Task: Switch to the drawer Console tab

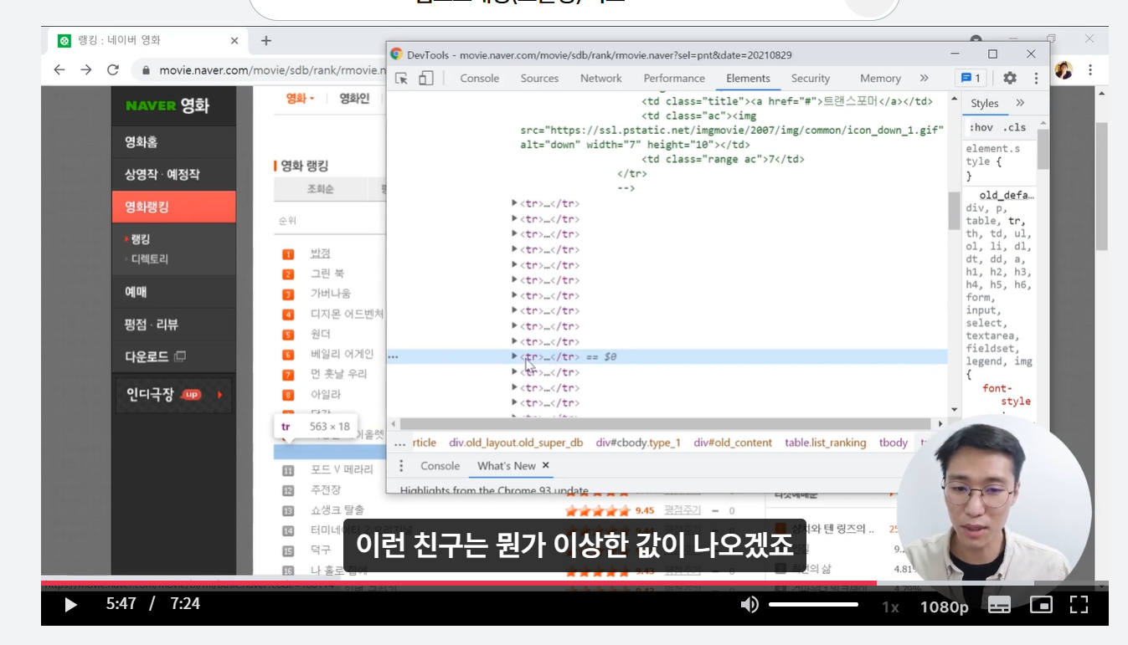Action: pos(440,466)
